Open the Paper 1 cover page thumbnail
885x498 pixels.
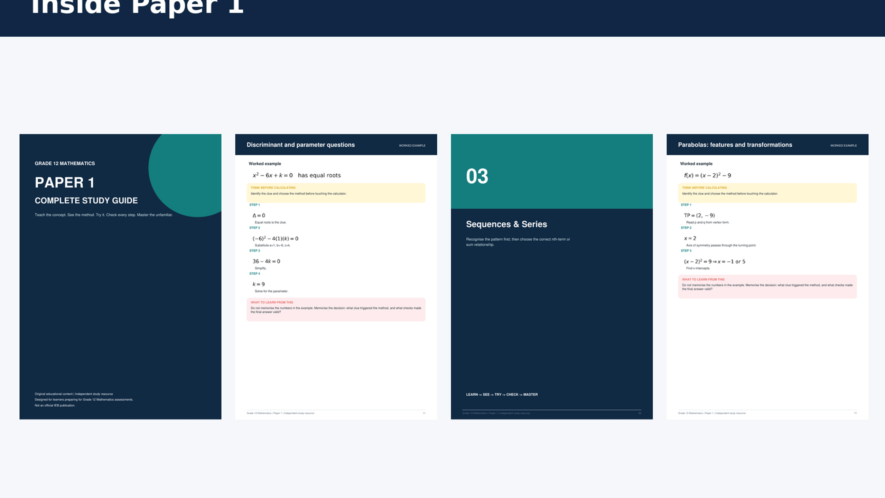(120, 277)
